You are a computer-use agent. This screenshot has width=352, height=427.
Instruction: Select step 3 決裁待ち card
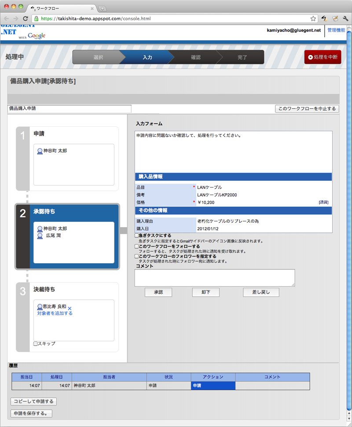point(67,317)
